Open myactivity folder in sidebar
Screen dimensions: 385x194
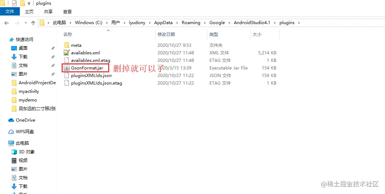[29, 91]
